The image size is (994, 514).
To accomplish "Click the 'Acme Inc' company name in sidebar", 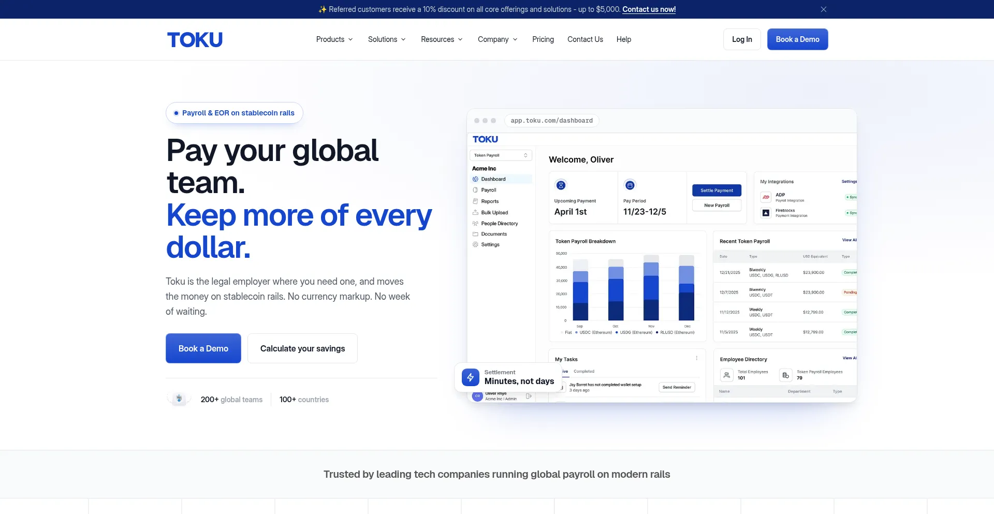I will click(484, 169).
